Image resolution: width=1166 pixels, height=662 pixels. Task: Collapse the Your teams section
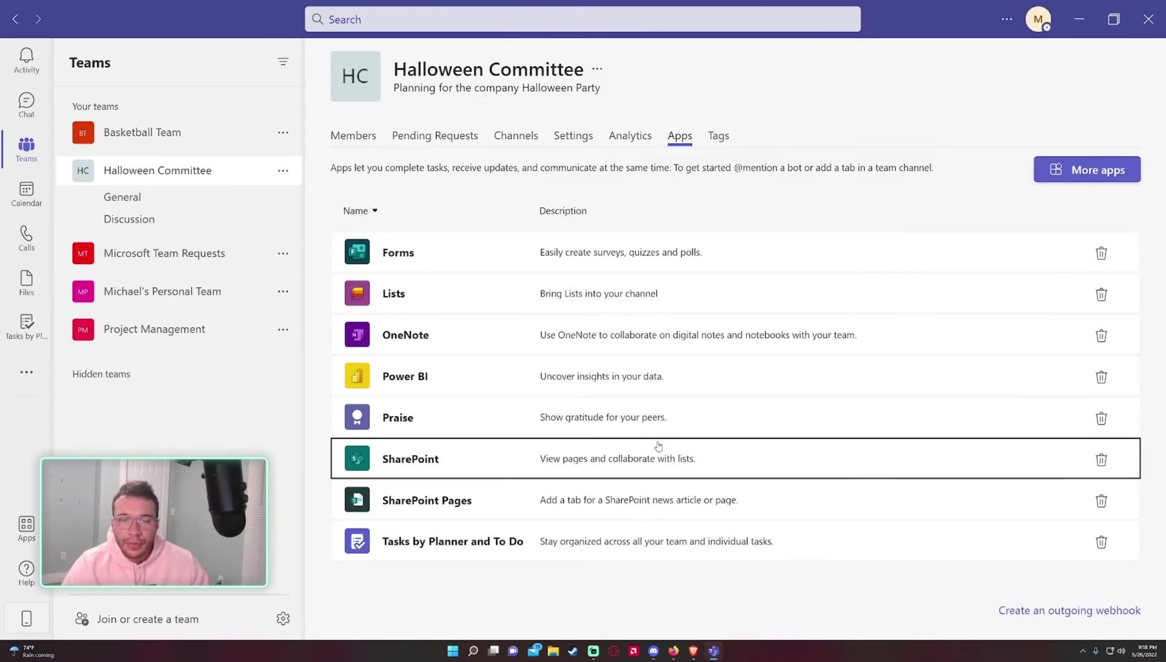95,106
